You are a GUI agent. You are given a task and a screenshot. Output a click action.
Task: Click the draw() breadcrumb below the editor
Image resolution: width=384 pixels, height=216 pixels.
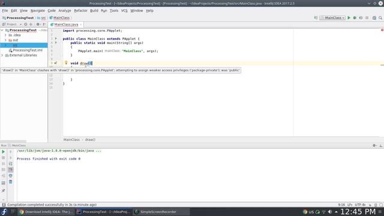click(x=90, y=140)
